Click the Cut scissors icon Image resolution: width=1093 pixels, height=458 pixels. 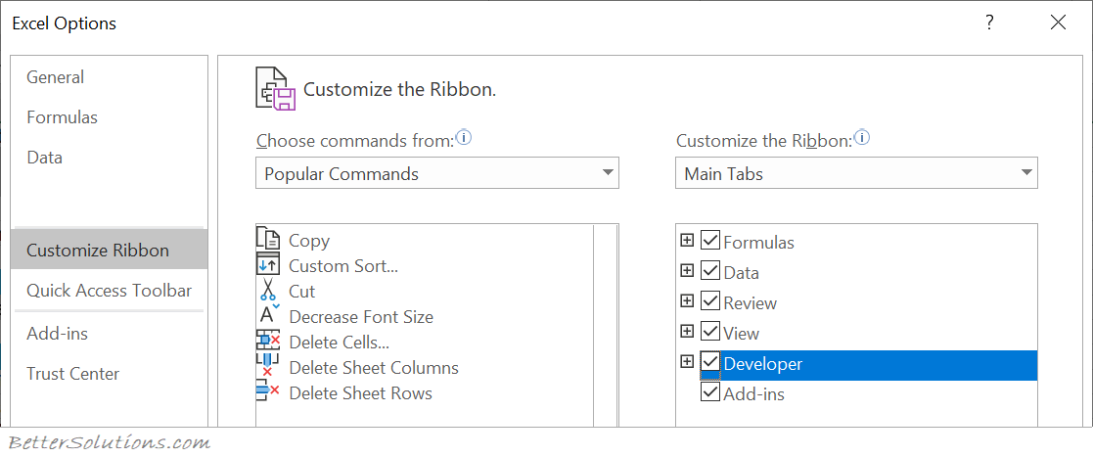point(268,291)
